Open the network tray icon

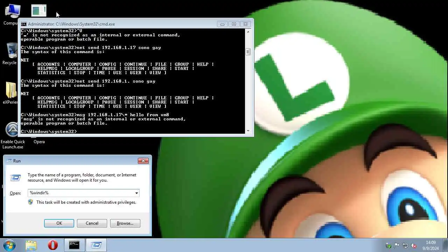pos(405,245)
